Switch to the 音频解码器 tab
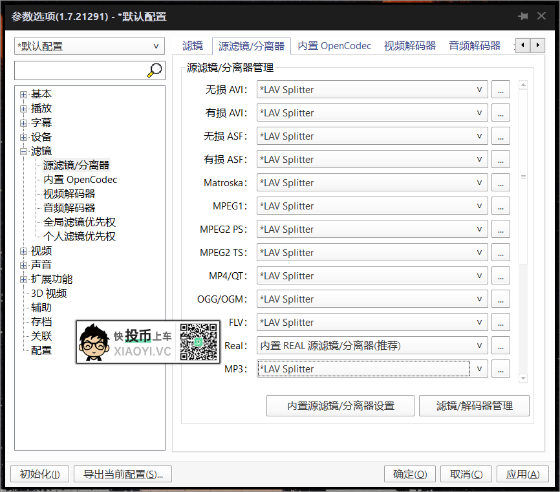 pyautogui.click(x=475, y=45)
